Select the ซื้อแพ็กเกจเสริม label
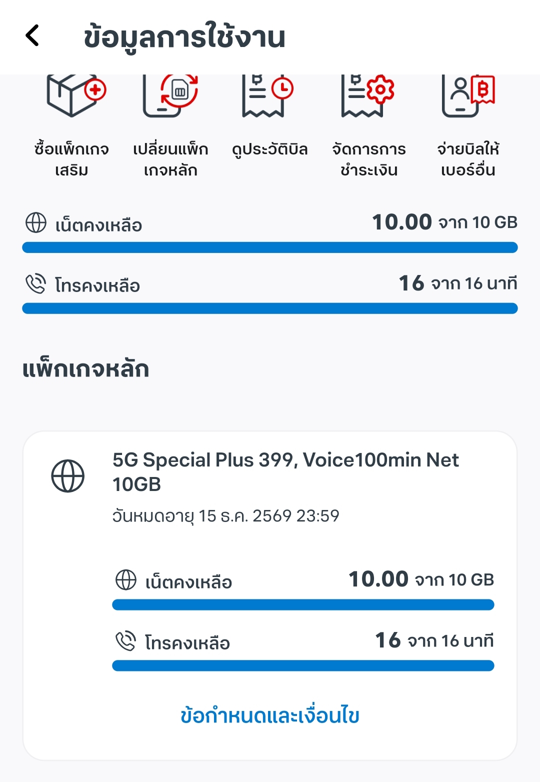540x782 pixels. [x=71, y=159]
